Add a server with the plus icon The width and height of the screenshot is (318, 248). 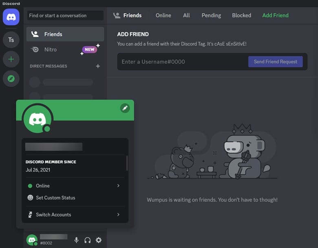[x=11, y=59]
